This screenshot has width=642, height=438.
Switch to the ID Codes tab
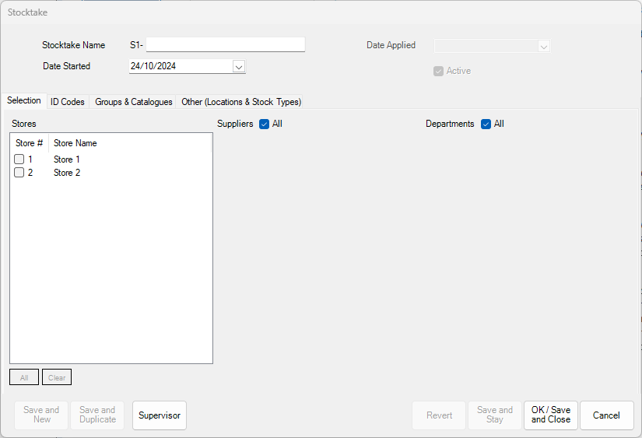68,102
